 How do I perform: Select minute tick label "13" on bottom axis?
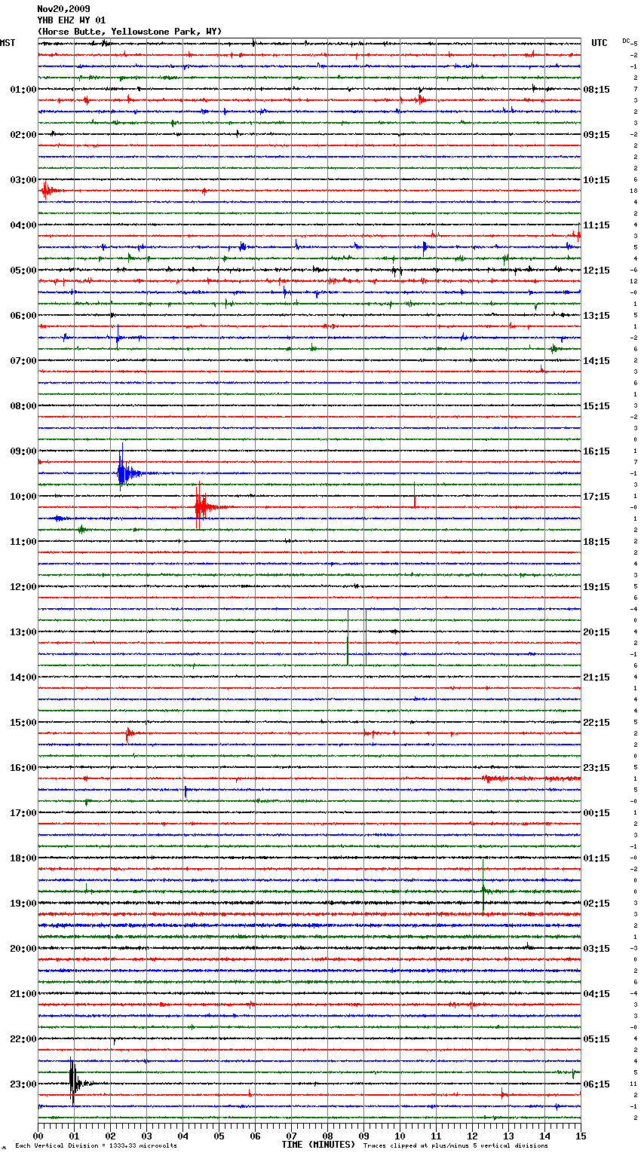pyautogui.click(x=508, y=1136)
